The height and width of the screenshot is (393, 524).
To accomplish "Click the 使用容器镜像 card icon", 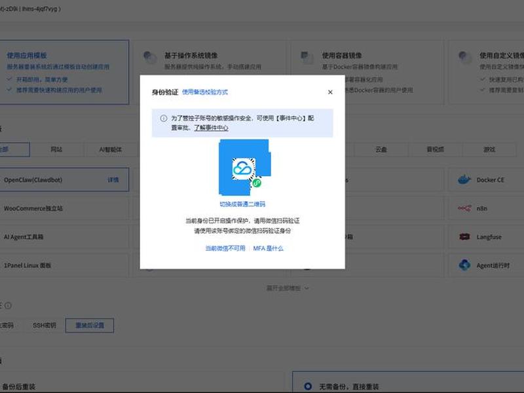I will click(x=307, y=57).
